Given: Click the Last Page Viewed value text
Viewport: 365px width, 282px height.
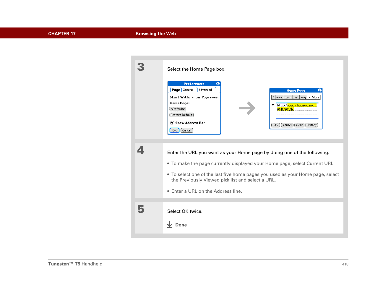Looking at the screenshot, I should click(x=207, y=97).
